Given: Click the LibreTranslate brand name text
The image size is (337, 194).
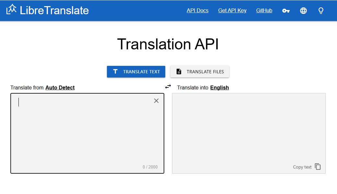Looking at the screenshot, I should pyautogui.click(x=54, y=10).
